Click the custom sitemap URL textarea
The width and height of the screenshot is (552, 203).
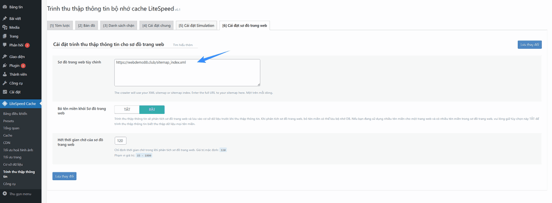(x=187, y=73)
